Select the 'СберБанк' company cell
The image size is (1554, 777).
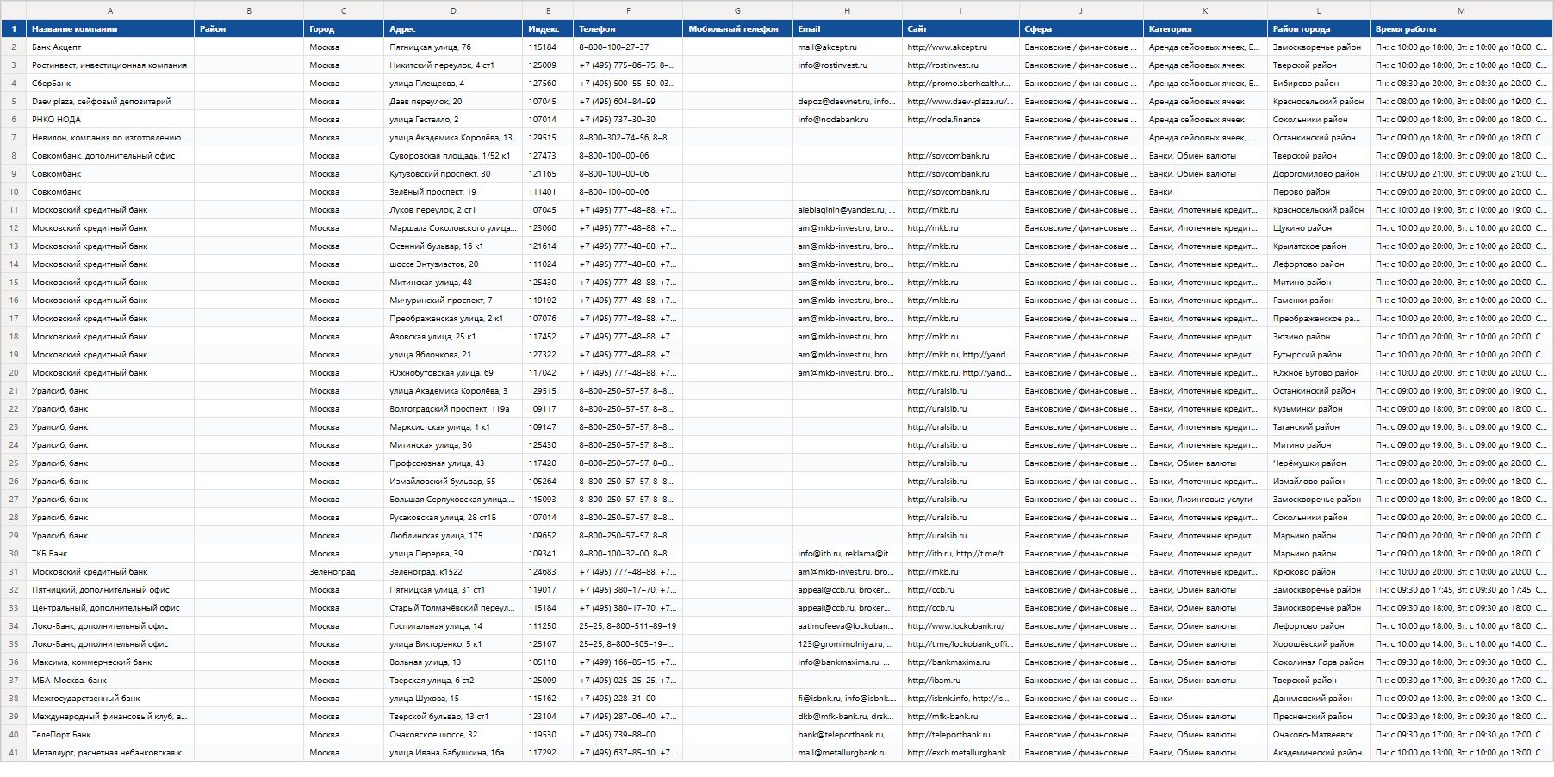point(110,84)
